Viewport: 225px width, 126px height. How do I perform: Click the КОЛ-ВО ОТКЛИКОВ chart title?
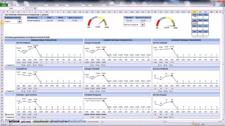[x=160, y=69]
